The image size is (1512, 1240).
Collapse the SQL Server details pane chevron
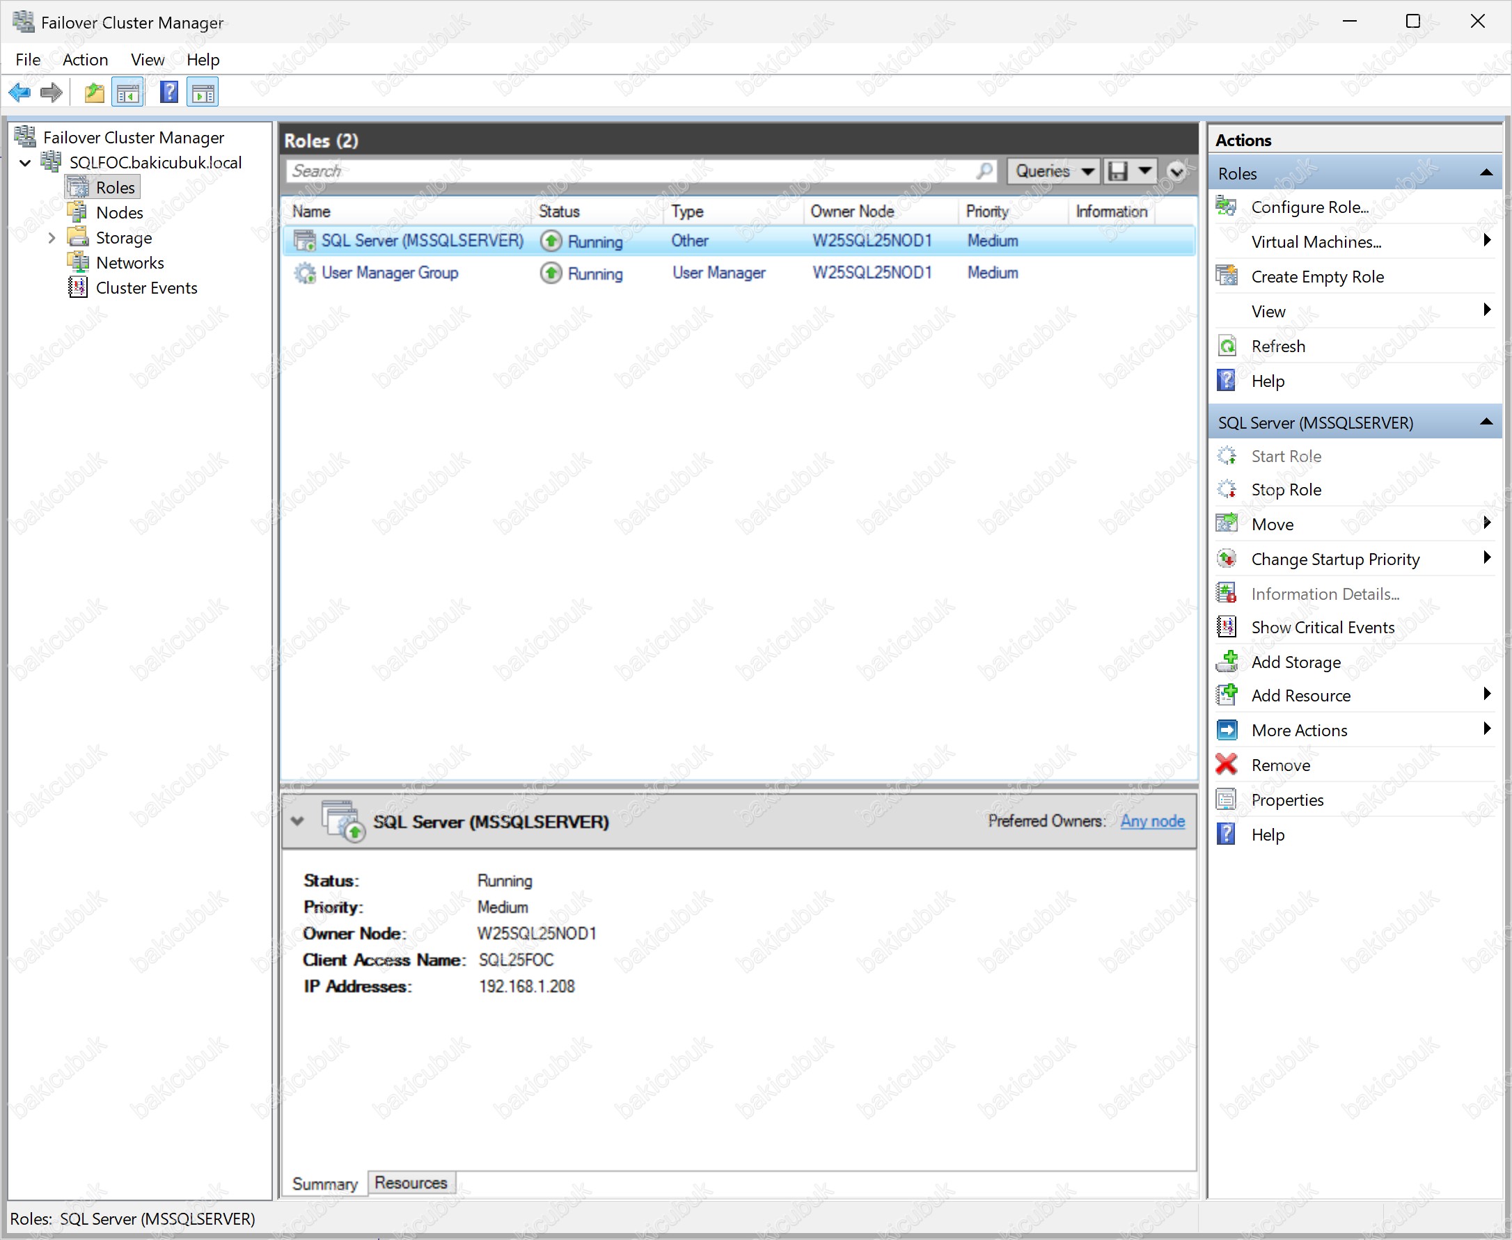[297, 821]
